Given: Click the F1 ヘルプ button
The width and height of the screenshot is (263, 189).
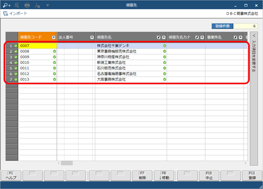Looking at the screenshot, I should pyautogui.click(x=11, y=176).
